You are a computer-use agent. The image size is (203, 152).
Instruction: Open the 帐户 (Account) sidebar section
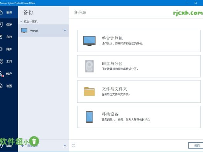click(9, 74)
